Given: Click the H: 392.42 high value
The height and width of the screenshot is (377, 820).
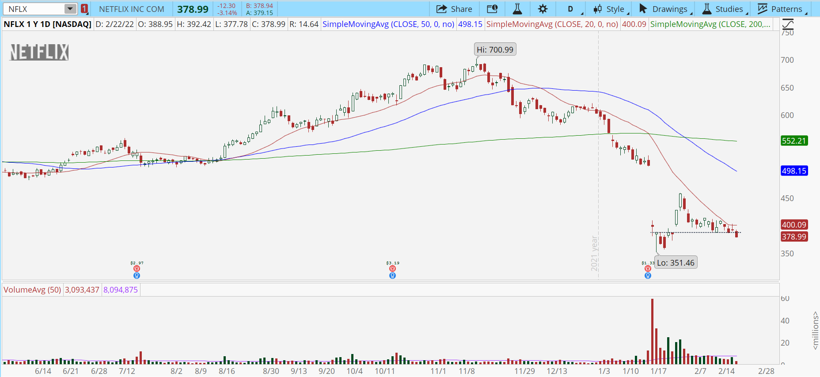Looking at the screenshot, I should pos(194,24).
